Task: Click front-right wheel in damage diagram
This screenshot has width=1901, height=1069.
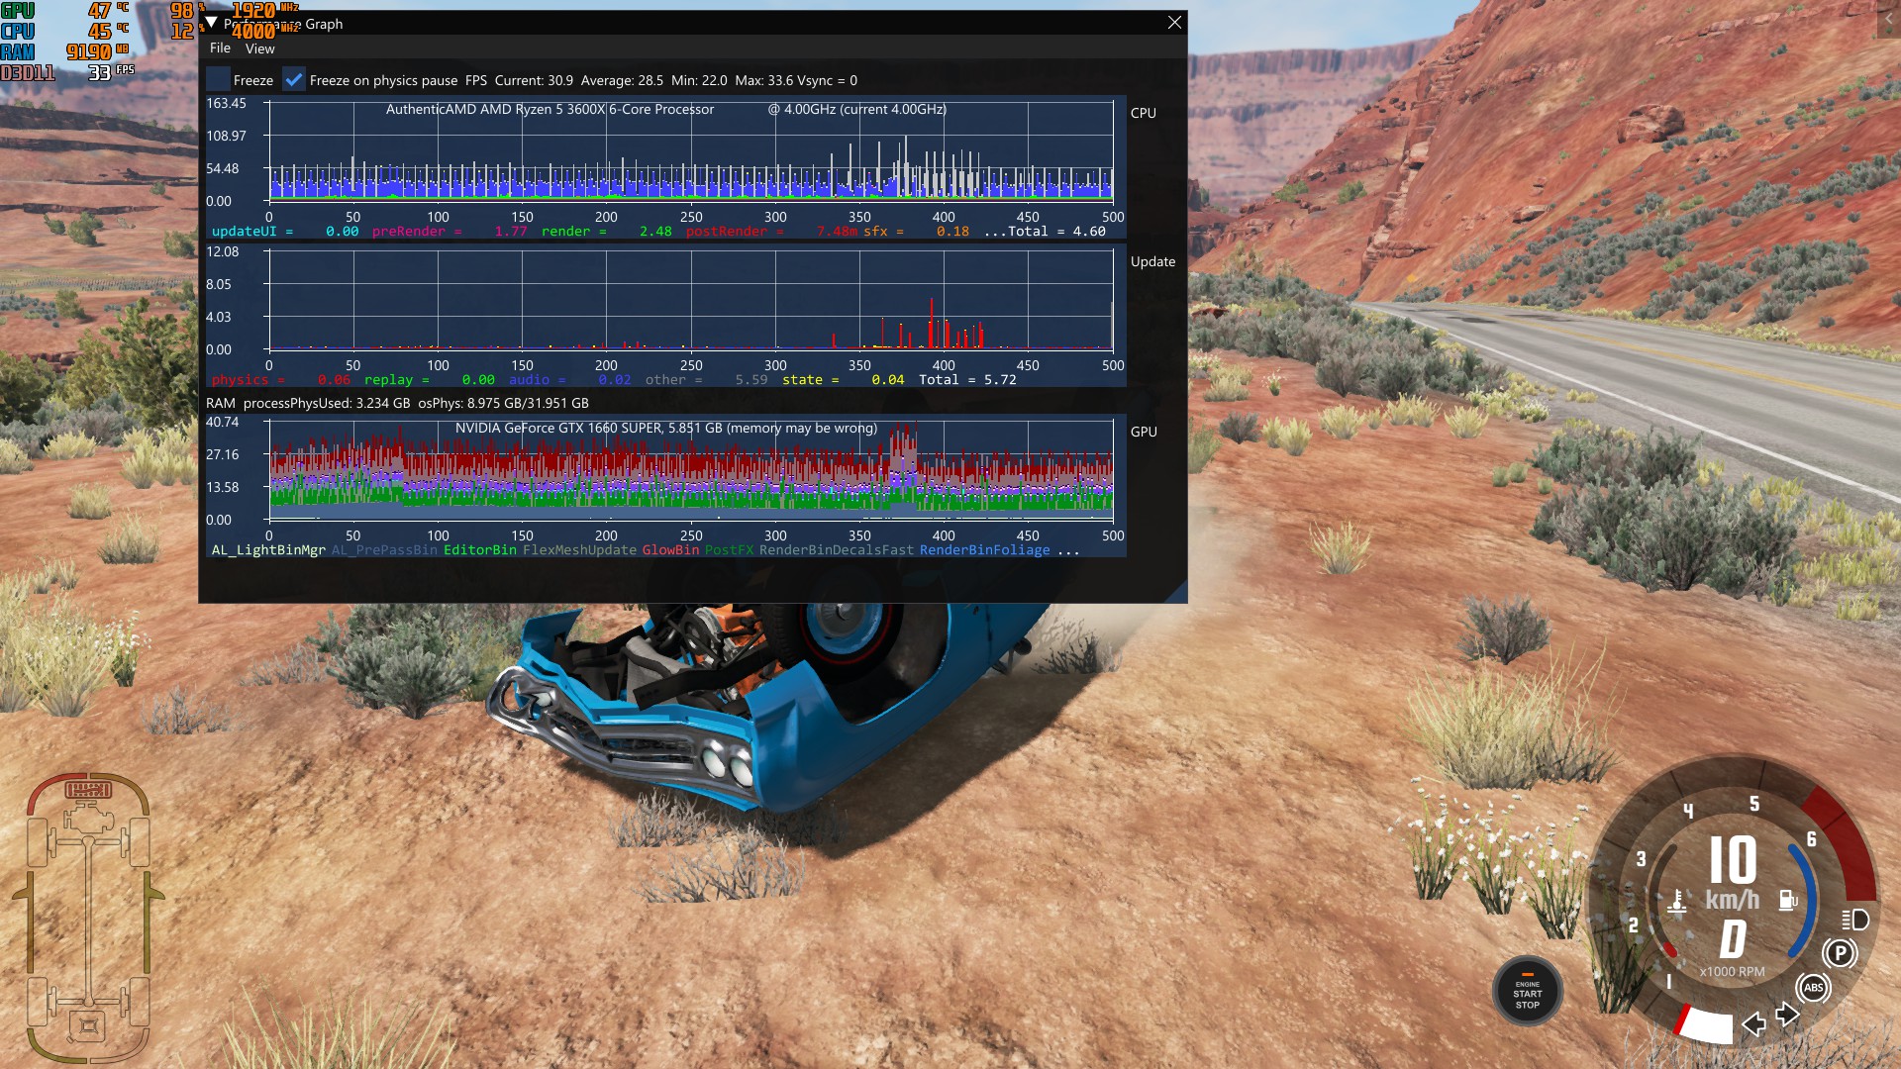Action: [x=140, y=842]
